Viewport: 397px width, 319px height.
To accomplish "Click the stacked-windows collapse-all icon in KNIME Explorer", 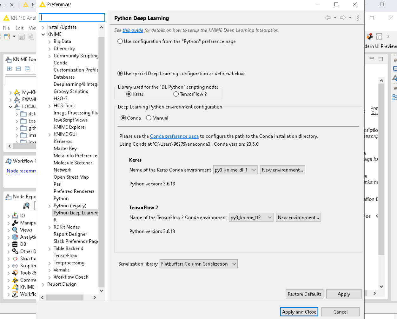I will coord(28,69).
